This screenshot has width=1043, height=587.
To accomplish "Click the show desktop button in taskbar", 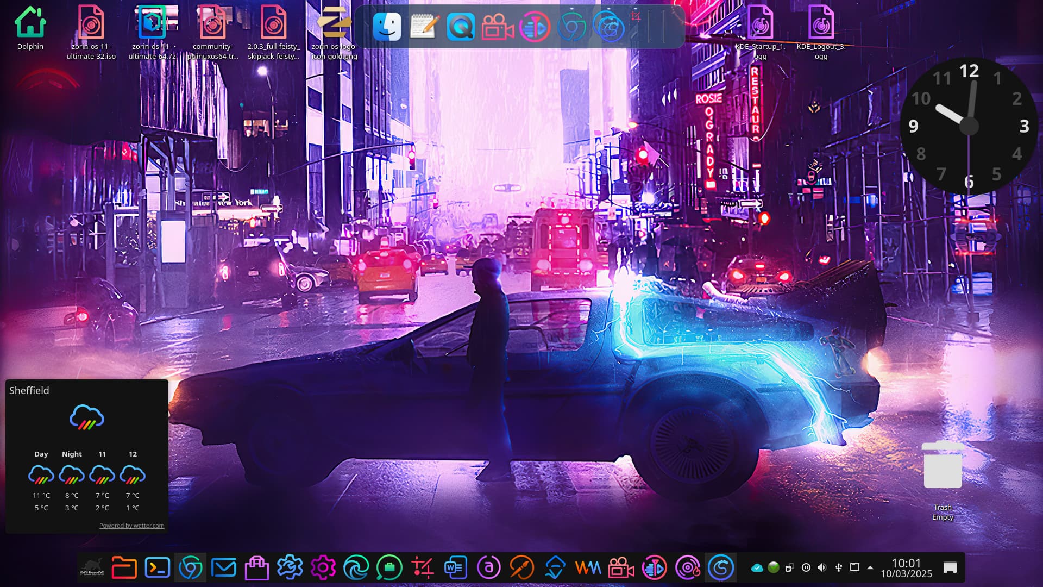I will point(950,567).
